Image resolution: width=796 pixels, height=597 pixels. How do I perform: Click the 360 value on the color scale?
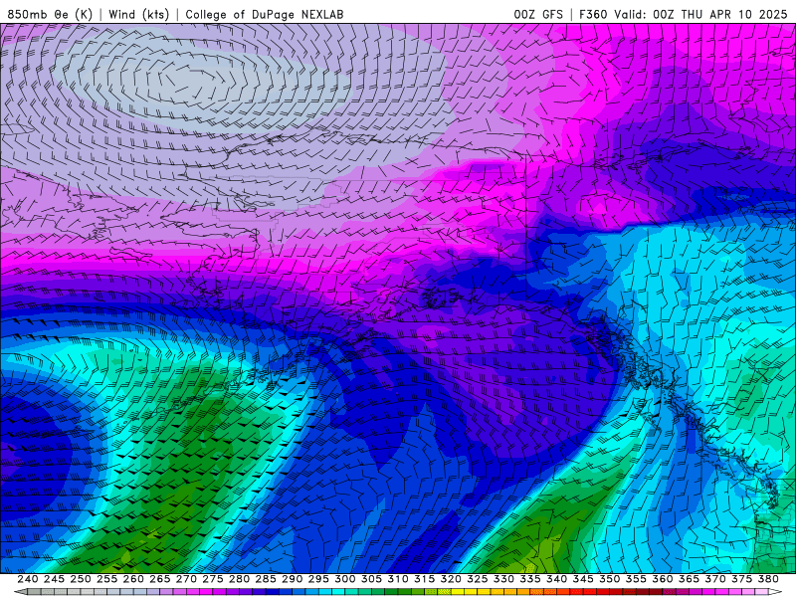tap(662, 579)
